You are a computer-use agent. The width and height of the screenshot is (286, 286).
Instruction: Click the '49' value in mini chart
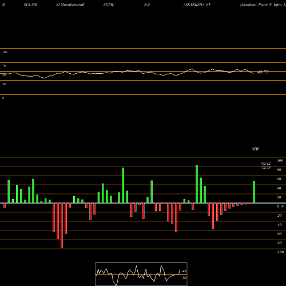(184, 271)
